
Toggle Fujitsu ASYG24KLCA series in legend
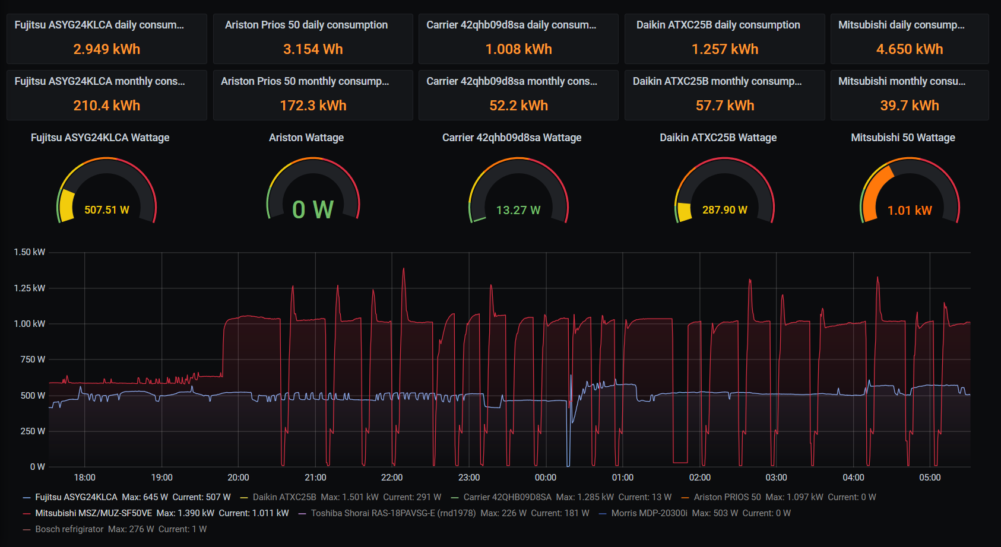pyautogui.click(x=76, y=497)
